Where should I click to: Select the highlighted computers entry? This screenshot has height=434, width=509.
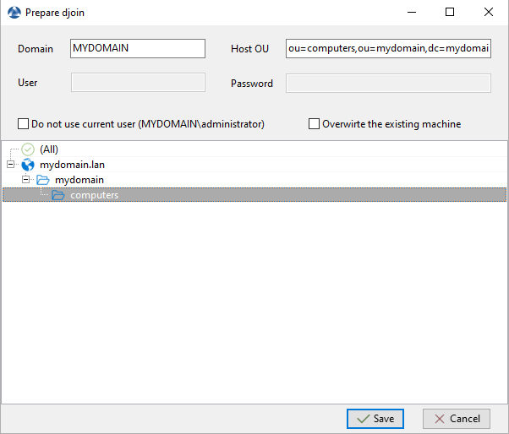pyautogui.click(x=94, y=195)
